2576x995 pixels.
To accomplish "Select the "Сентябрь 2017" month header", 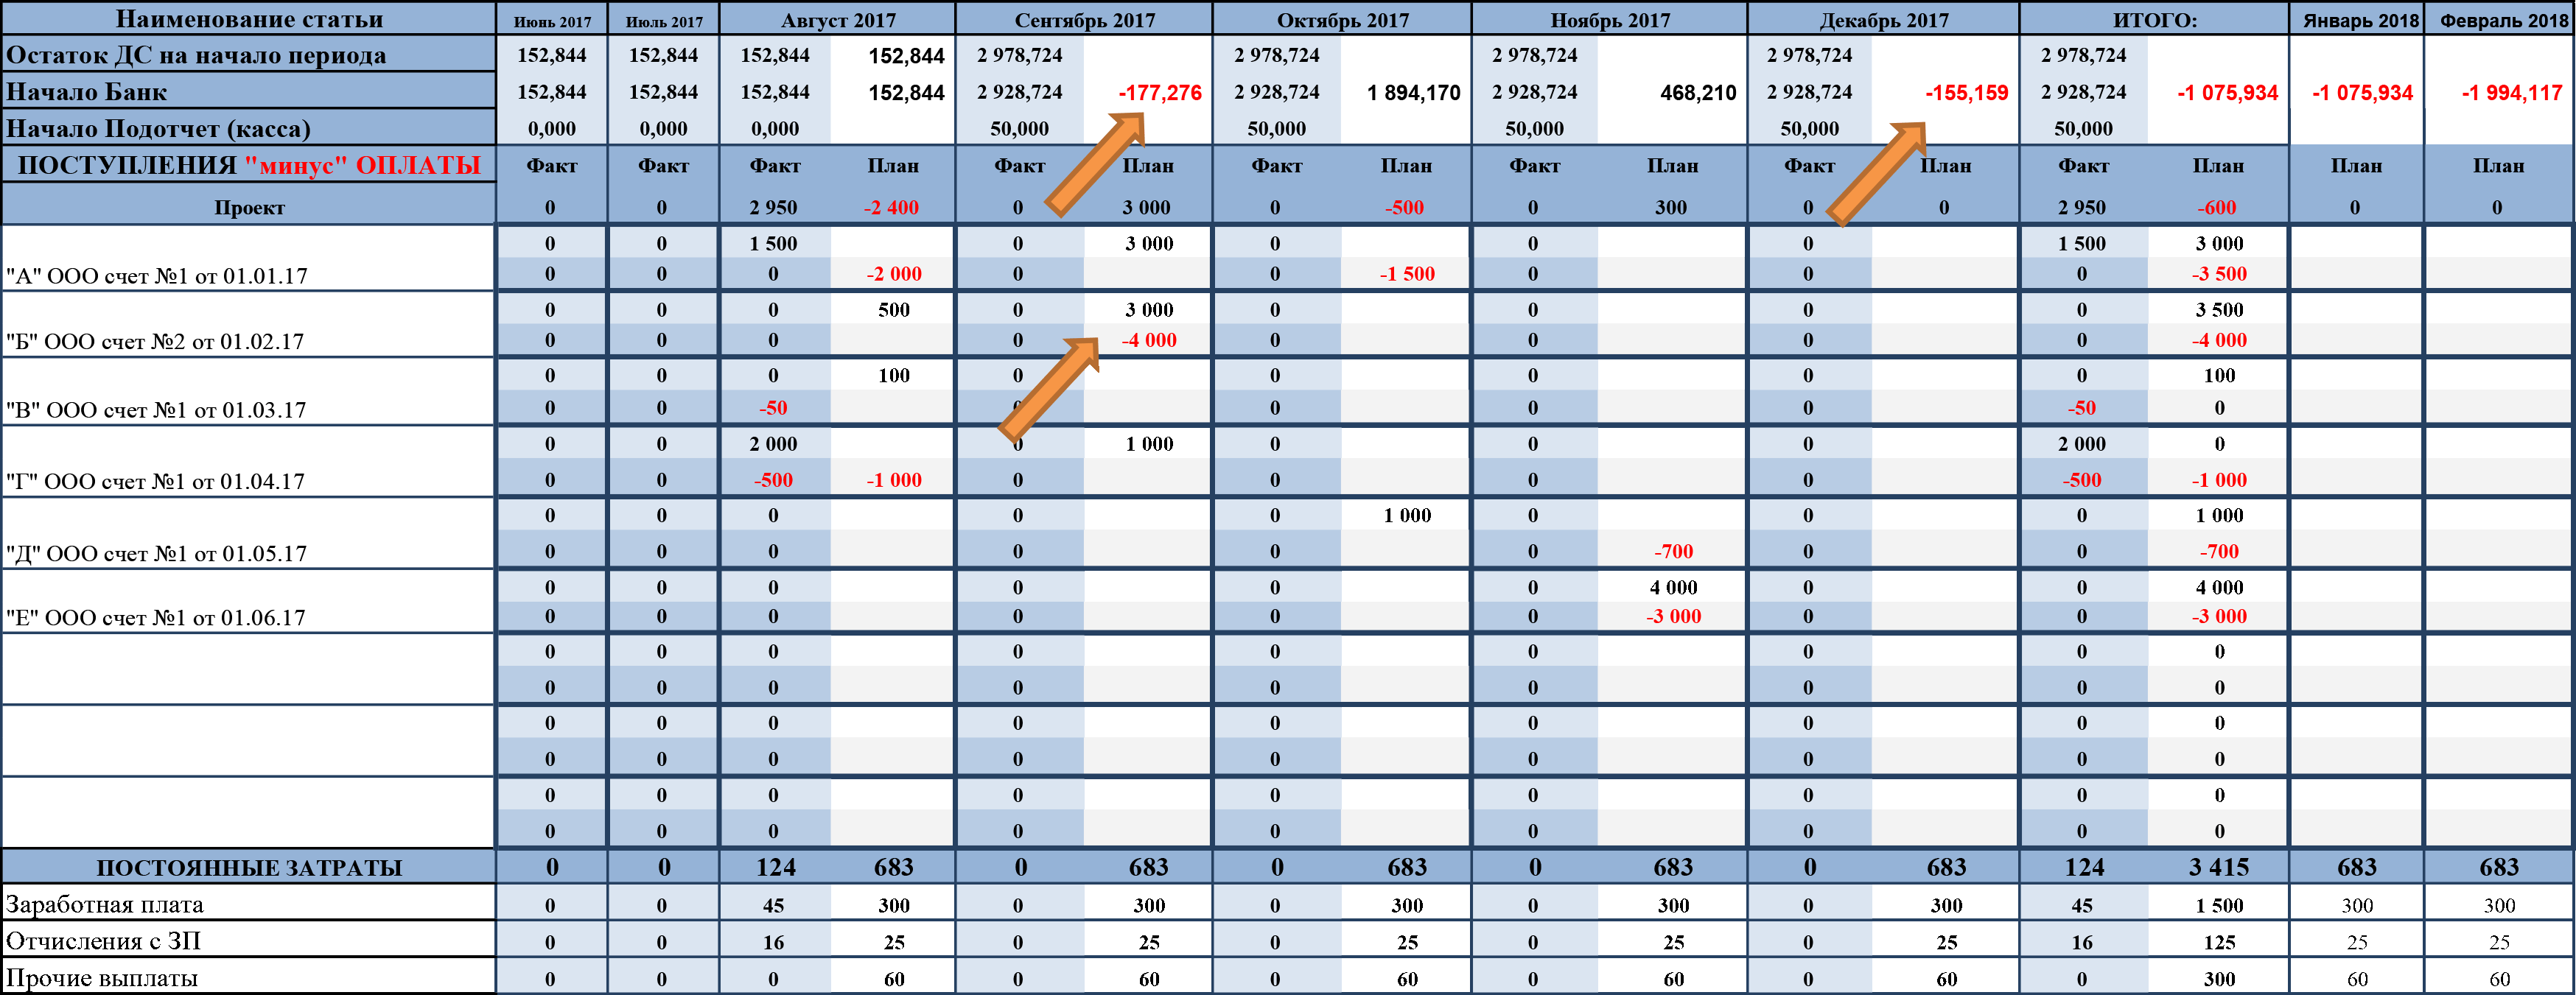I will pyautogui.click(x=1084, y=20).
